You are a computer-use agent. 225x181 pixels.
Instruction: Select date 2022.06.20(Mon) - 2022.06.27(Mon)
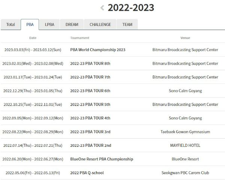click(33, 159)
